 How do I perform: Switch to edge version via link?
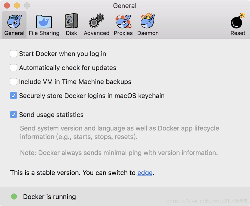click(x=145, y=173)
